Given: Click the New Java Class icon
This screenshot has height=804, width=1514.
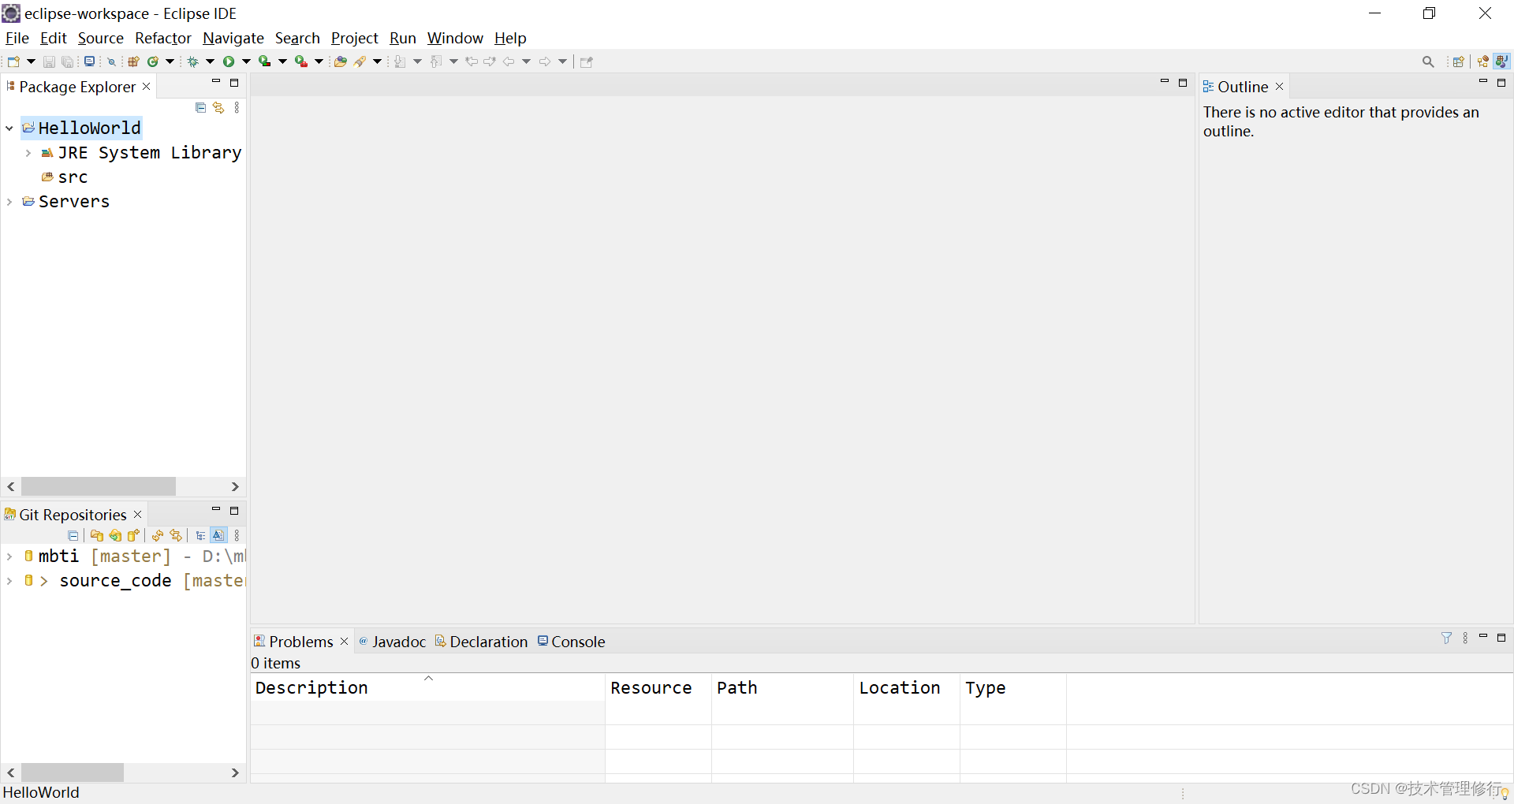Looking at the screenshot, I should [153, 61].
